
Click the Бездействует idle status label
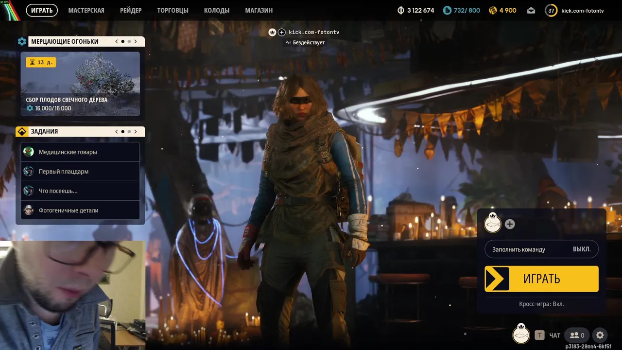305,43
